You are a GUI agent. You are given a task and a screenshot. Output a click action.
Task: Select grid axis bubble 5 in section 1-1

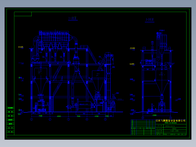tap(106, 119)
